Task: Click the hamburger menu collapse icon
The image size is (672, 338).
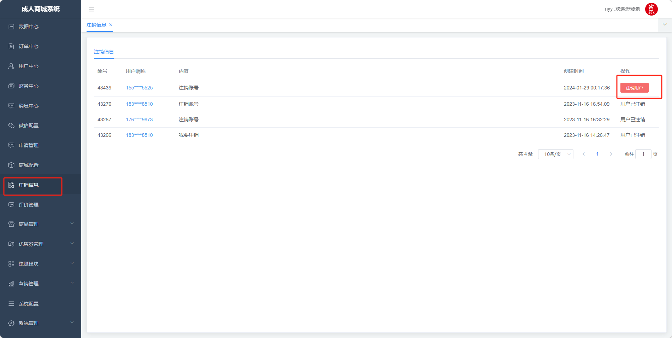Action: pos(92,9)
